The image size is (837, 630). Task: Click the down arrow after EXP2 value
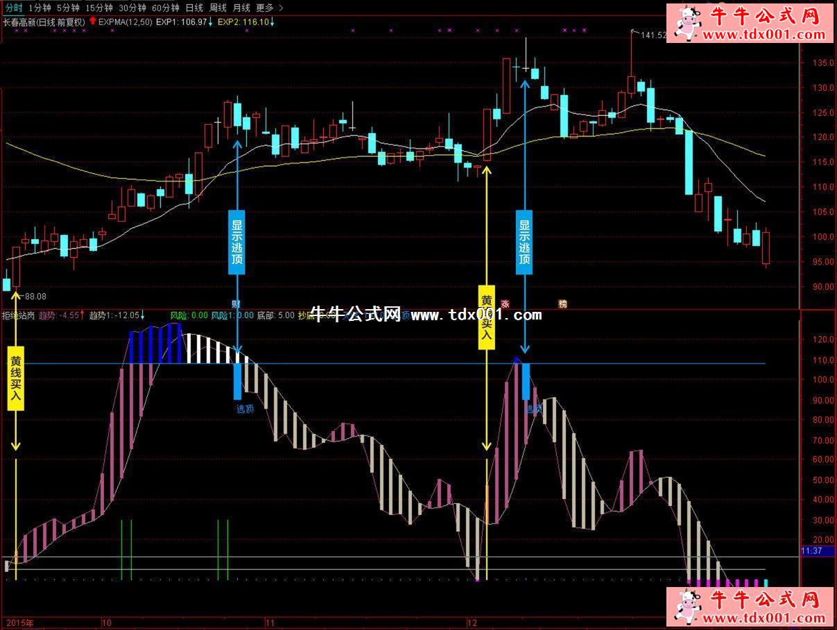coord(272,22)
